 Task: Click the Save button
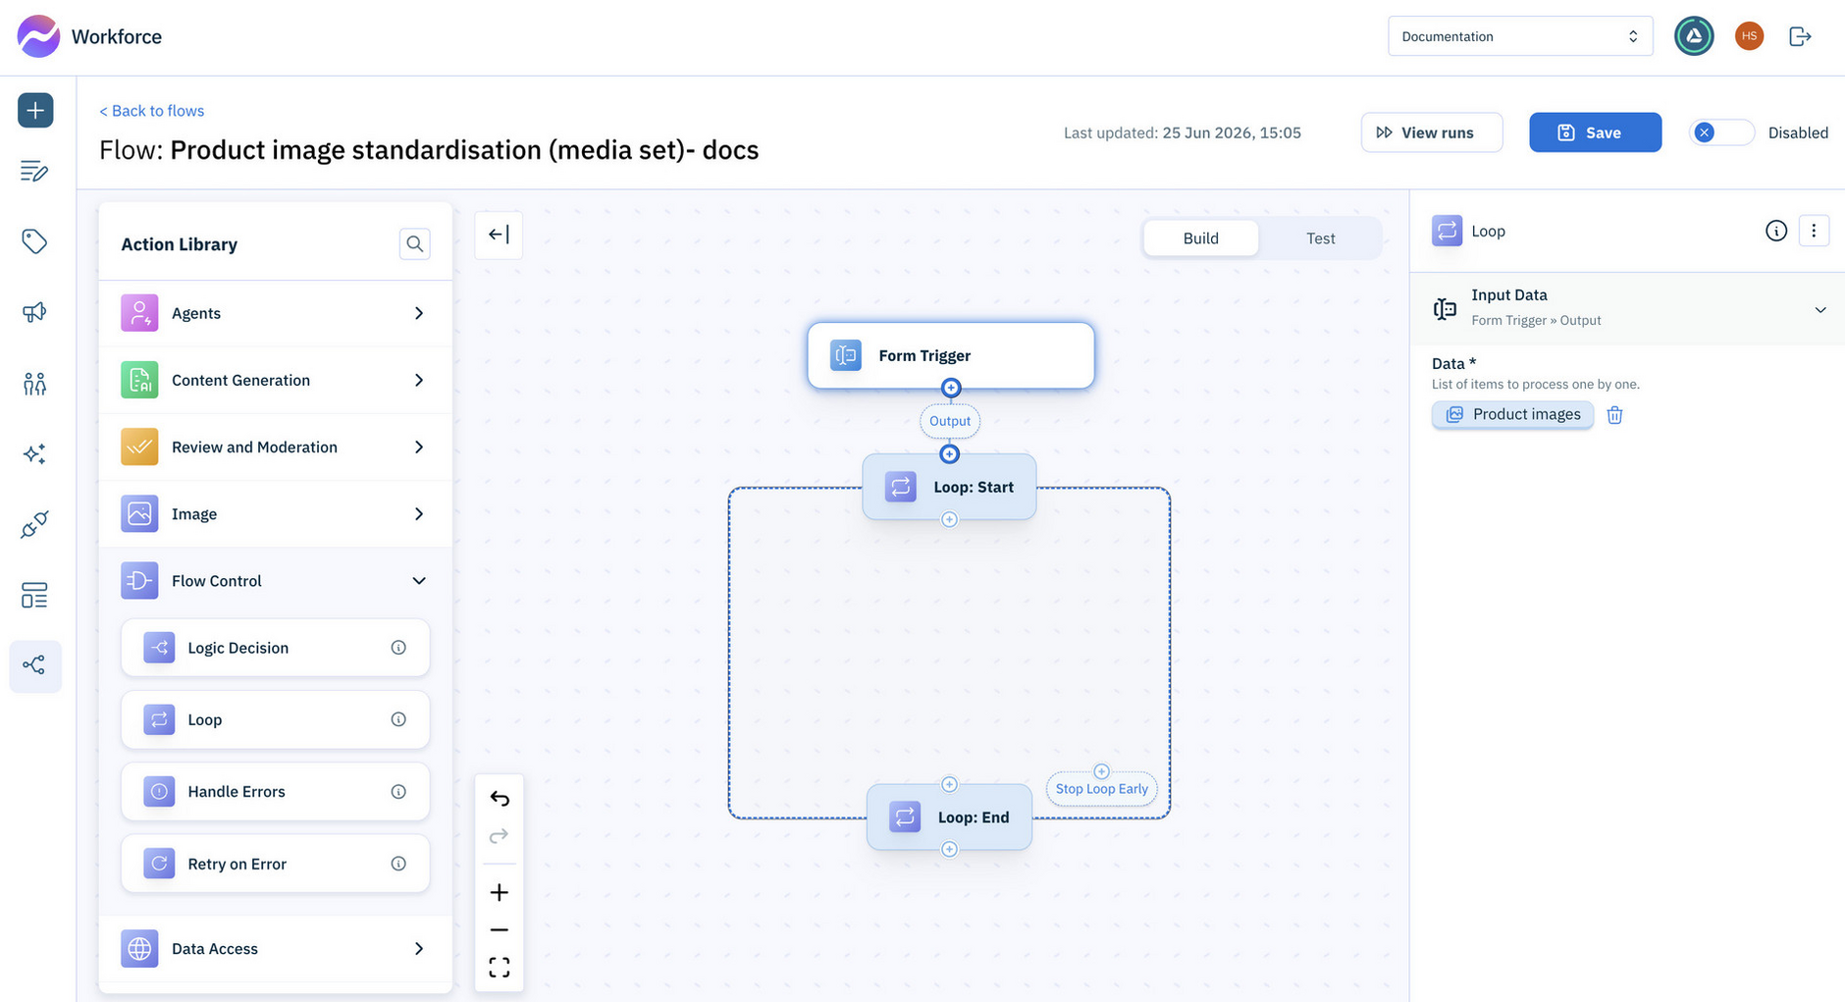[x=1596, y=132]
